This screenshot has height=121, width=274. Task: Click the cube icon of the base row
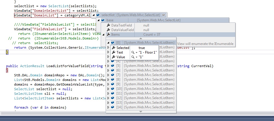(103, 20)
